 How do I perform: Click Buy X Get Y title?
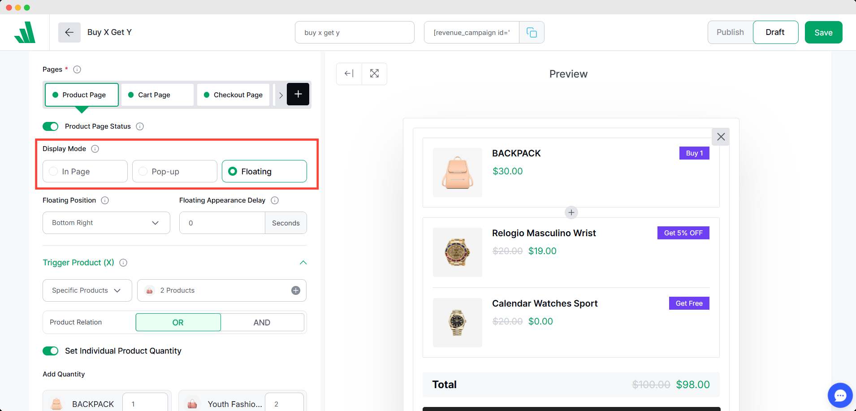[x=109, y=32]
